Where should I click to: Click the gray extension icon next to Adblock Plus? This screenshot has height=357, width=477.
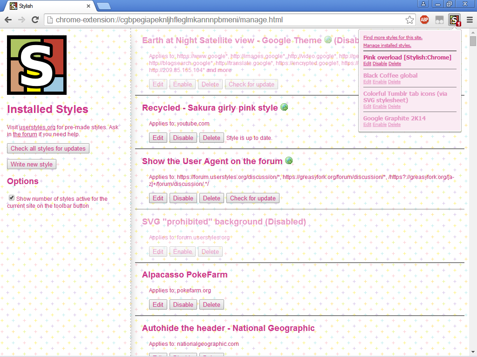pos(439,20)
